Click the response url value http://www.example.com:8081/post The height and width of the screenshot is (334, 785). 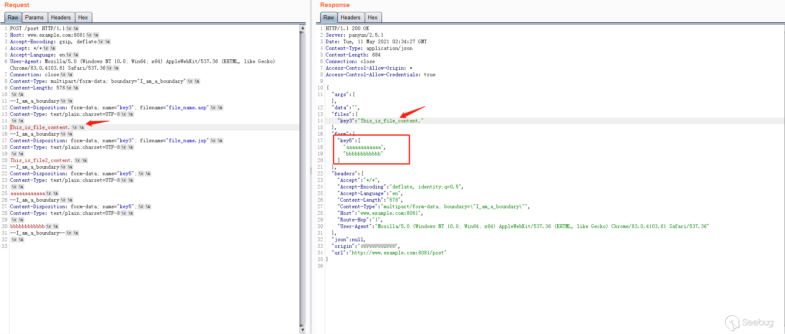click(397, 253)
